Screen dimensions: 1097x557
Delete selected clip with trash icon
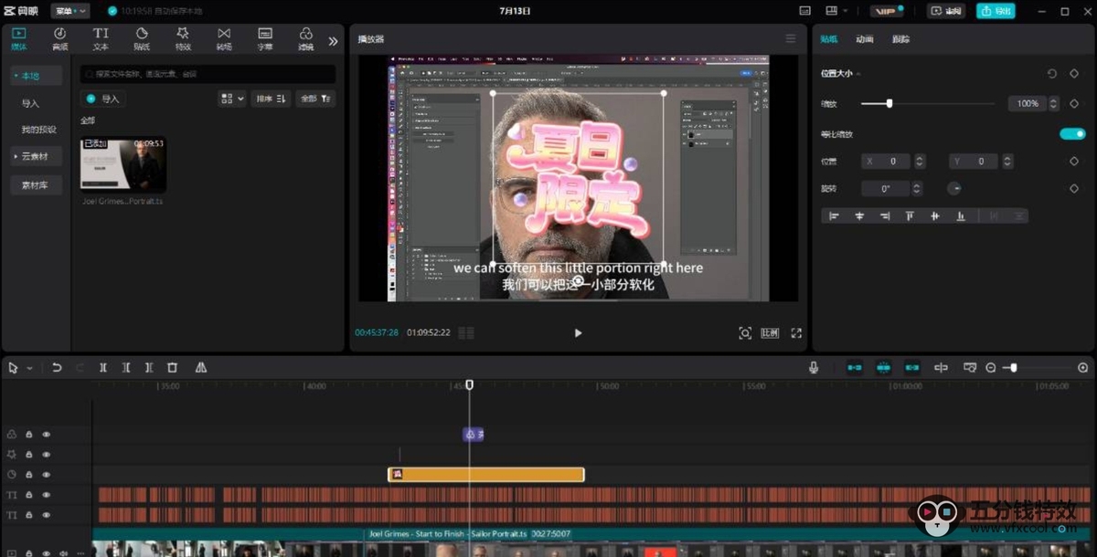tap(172, 367)
